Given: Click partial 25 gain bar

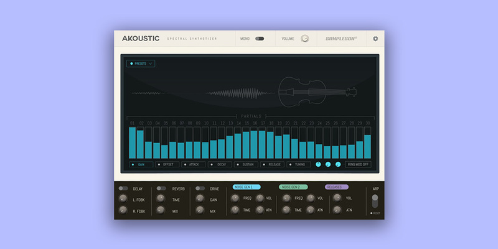Looking at the screenshot, I should click(327, 143).
